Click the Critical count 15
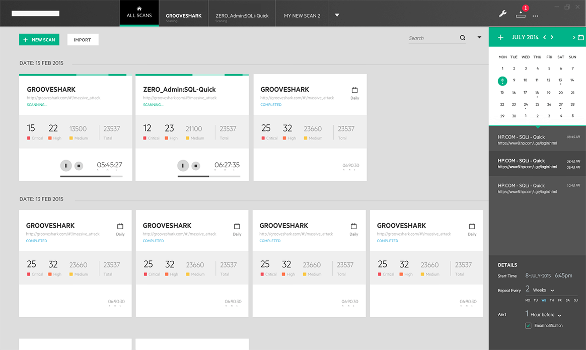Image resolution: width=586 pixels, height=350 pixels. point(31,128)
